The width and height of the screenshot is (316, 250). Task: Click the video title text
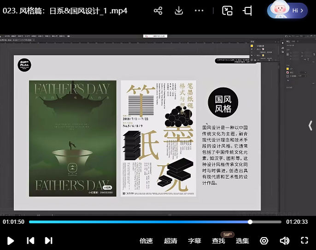[x=65, y=11]
